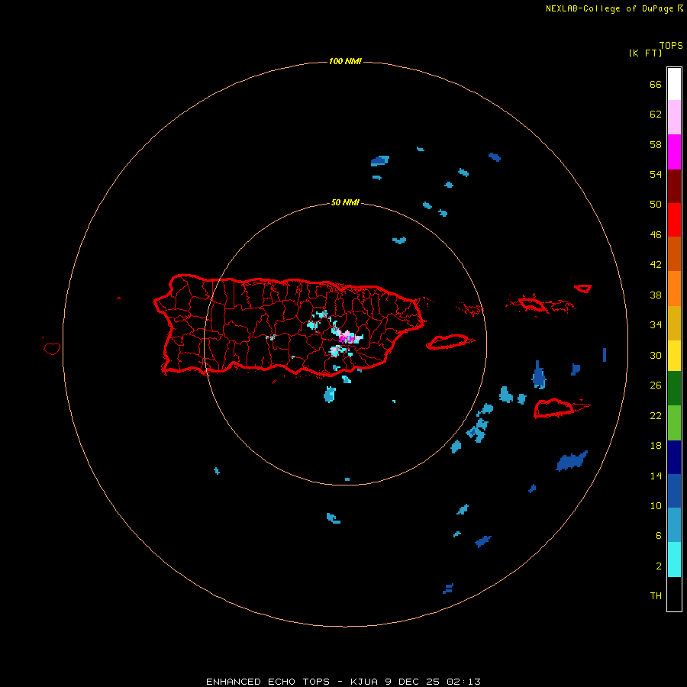Viewport: 687px width, 687px height.
Task: Click the largest dark blue echo southeast of St. Croix
Action: pyautogui.click(x=571, y=461)
